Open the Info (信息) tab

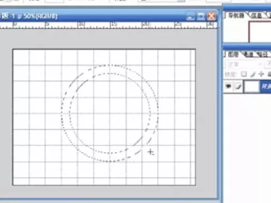[x=257, y=16]
